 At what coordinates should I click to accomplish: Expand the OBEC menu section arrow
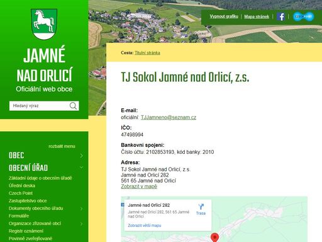tap(82, 156)
